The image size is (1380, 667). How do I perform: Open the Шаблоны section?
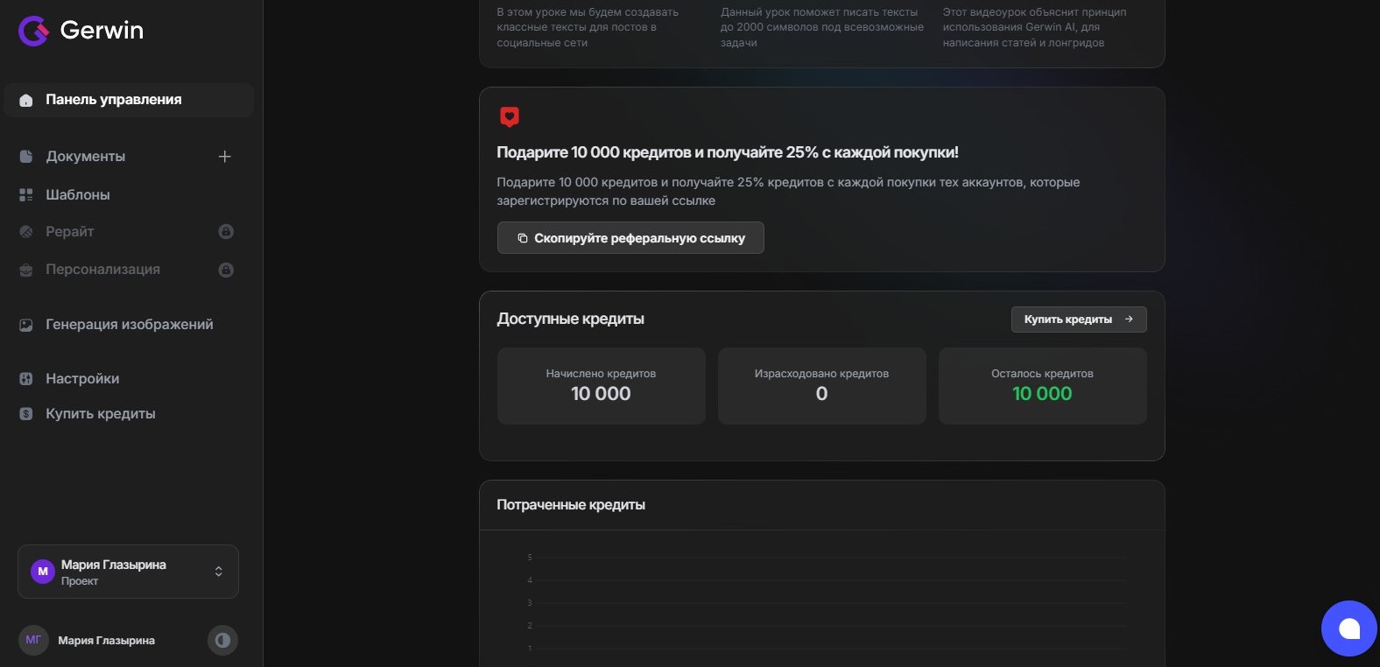(78, 194)
